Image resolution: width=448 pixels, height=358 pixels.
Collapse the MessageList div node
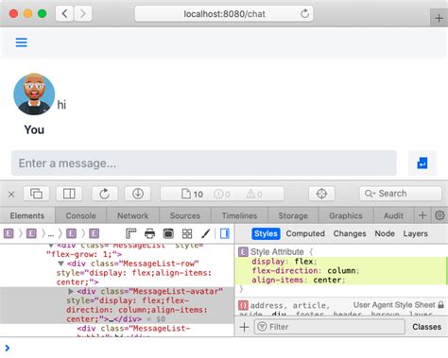pos(51,246)
